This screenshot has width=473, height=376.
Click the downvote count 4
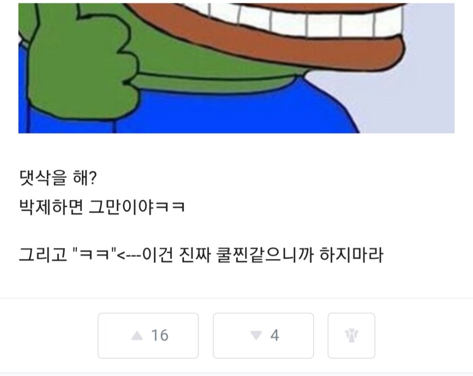[x=274, y=336]
